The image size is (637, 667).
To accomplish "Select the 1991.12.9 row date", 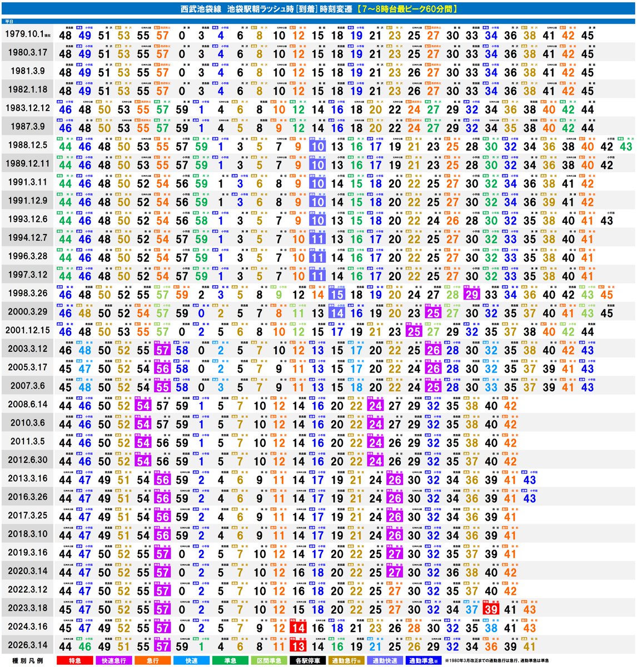I will (x=27, y=201).
